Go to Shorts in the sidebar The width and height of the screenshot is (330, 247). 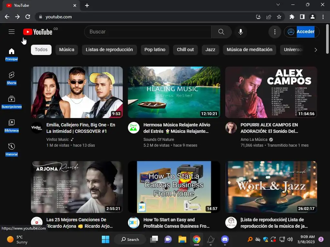tap(12, 78)
